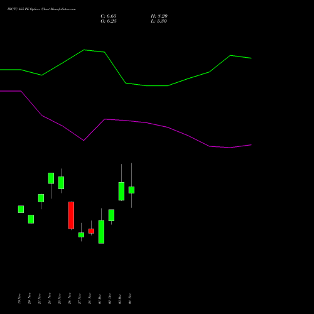Image resolution: width=314 pixels, height=314 pixels.
Task: Click the 21 Nov date label
Action: click(40, 299)
